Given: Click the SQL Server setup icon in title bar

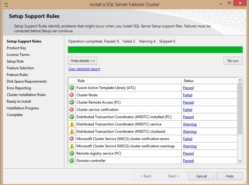Looking at the screenshot, I should (x=6, y=5).
